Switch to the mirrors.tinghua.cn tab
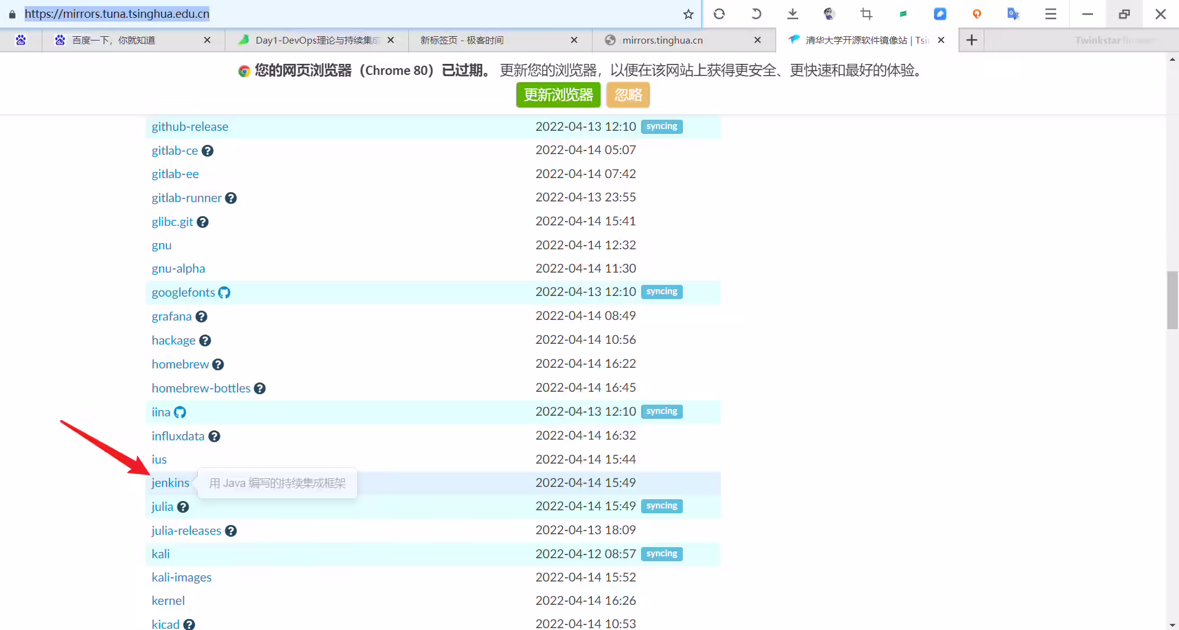 (683, 40)
